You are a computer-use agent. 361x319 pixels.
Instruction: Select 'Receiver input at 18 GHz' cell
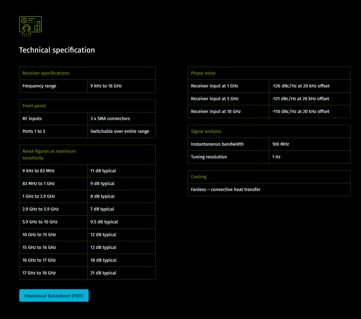point(228,112)
